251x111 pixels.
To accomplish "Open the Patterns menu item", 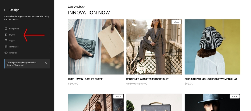I will pos(27,53).
